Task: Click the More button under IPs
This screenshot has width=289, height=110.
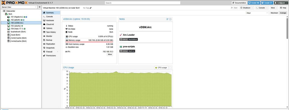Action: tap(110, 54)
